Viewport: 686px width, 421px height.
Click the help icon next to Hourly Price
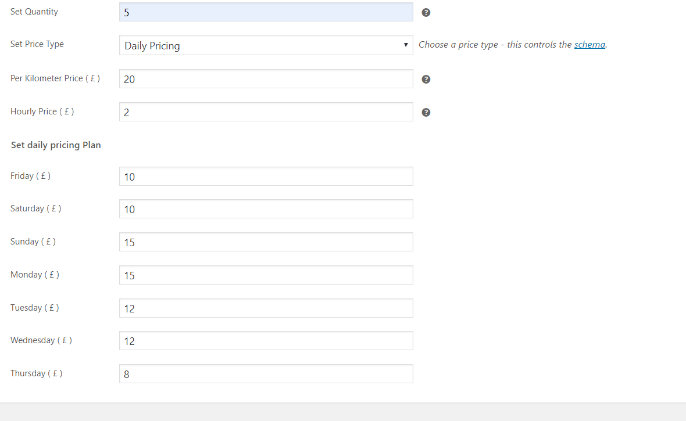click(426, 112)
